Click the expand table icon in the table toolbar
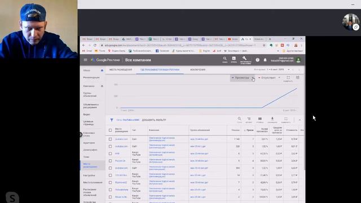 (286, 120)
